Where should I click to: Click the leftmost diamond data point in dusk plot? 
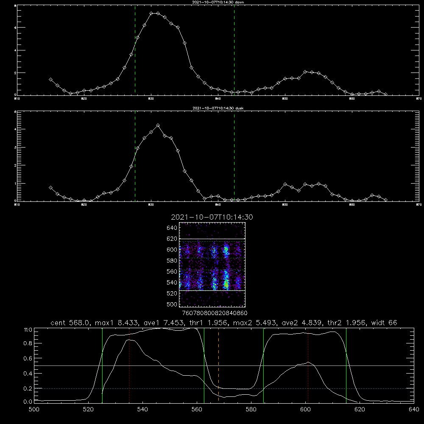click(50, 187)
